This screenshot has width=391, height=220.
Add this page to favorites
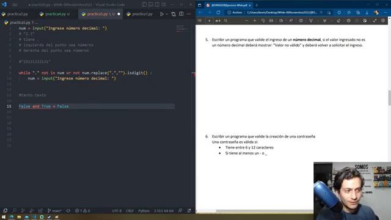[329, 12]
